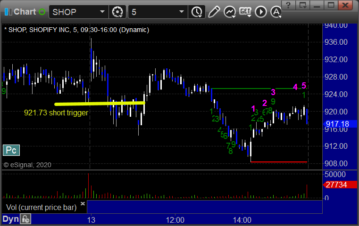Click the 912.00 price axis label

(336, 146)
